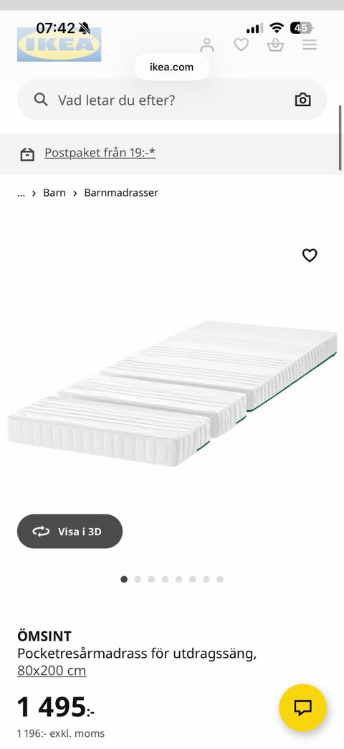
Task: Open the wishlist heart in header
Action: point(241,45)
